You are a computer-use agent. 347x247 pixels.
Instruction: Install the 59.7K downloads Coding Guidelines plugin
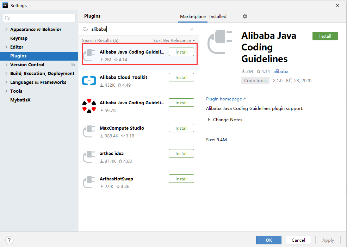[181, 103]
